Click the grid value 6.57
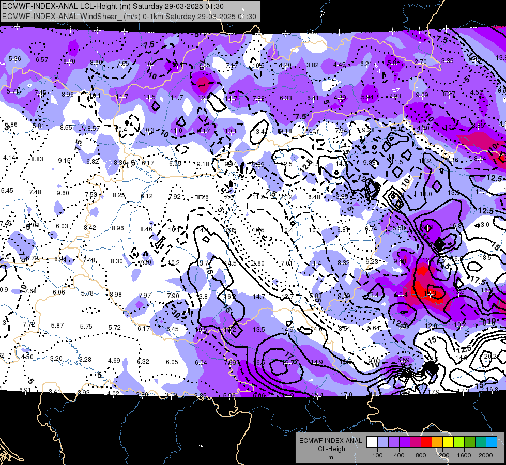 point(42,60)
